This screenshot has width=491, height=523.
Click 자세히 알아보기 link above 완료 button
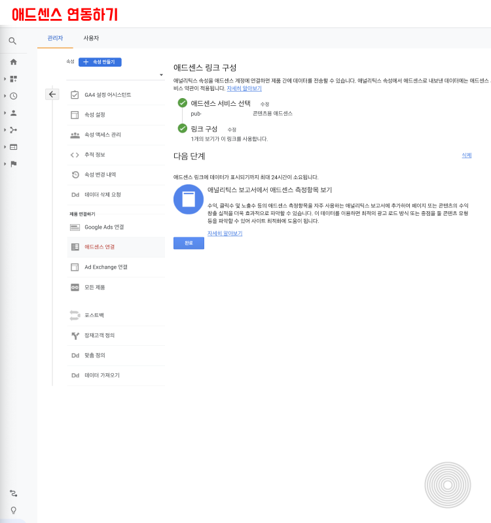225,233
